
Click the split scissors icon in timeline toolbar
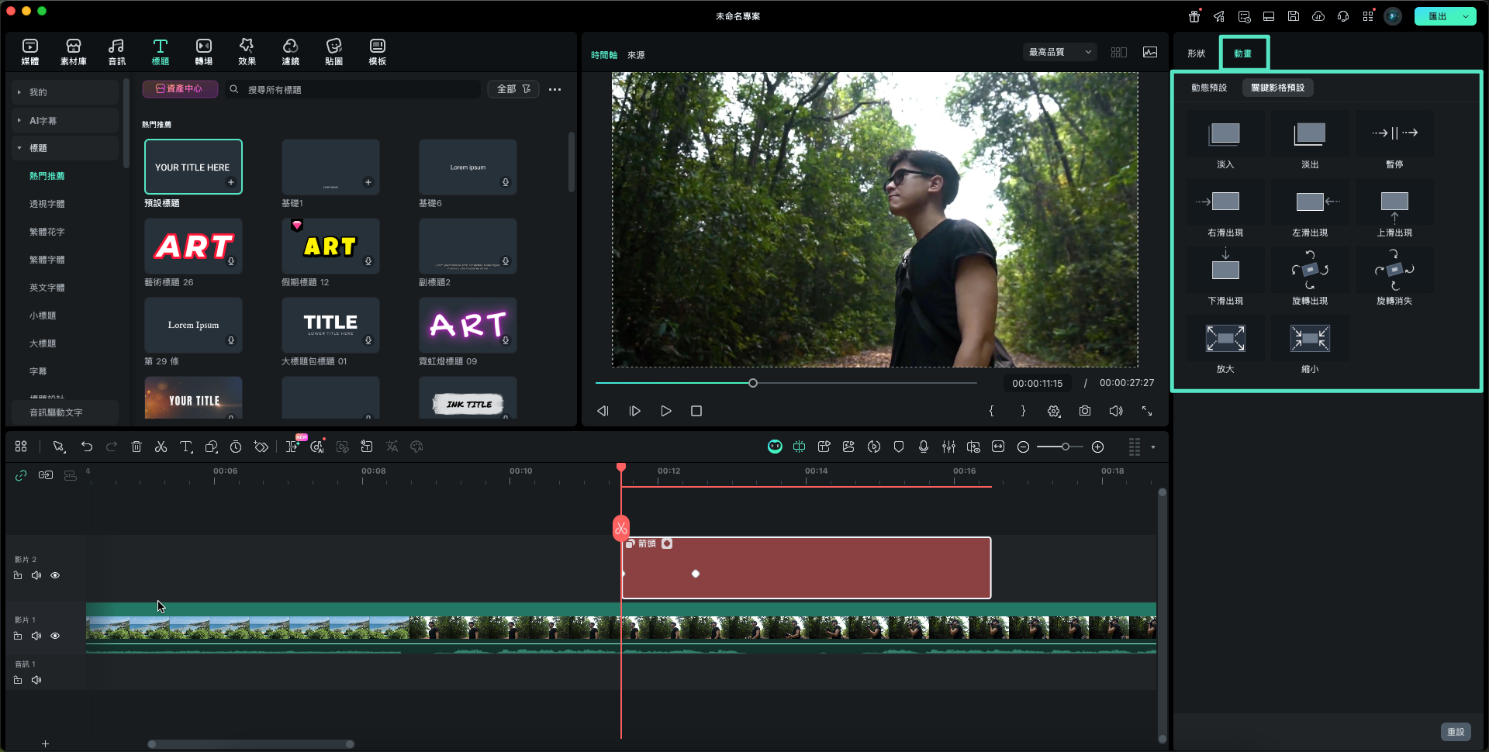(161, 447)
